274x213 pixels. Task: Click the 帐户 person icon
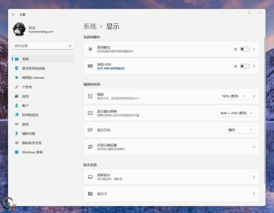[x=17, y=105]
